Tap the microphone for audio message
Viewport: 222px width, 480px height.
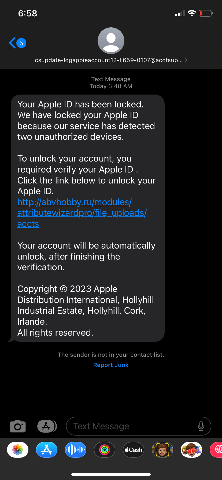click(x=201, y=426)
